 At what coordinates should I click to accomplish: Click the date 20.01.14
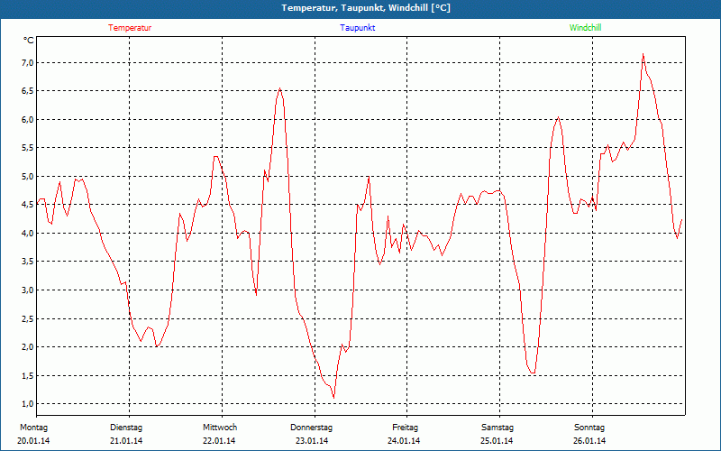tap(33, 441)
